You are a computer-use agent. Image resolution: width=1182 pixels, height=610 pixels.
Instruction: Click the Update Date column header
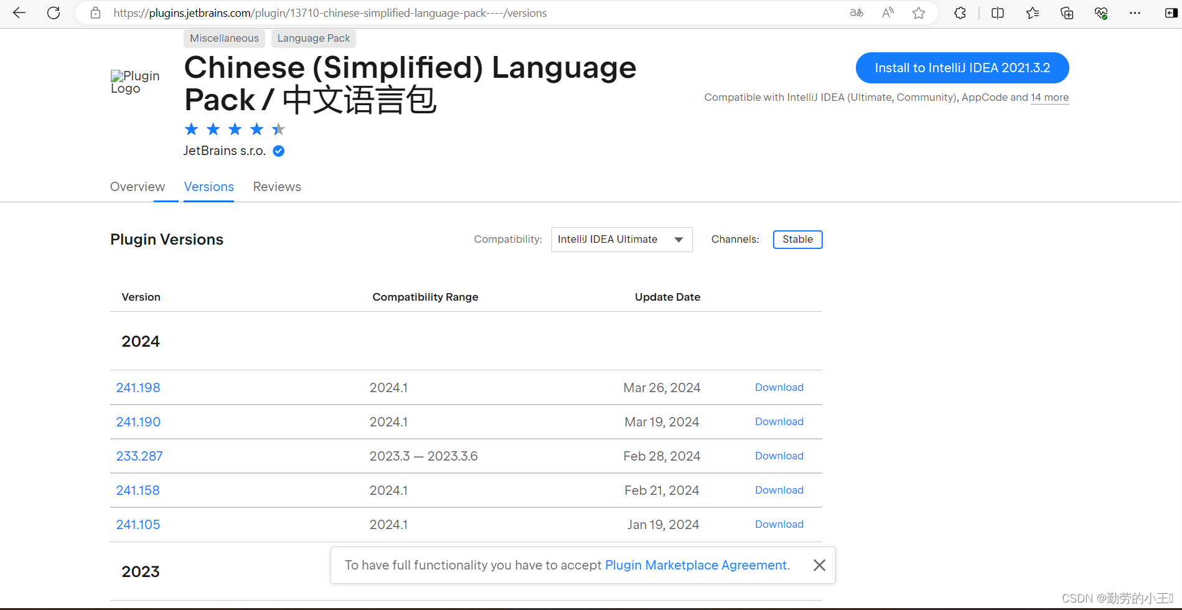(667, 297)
